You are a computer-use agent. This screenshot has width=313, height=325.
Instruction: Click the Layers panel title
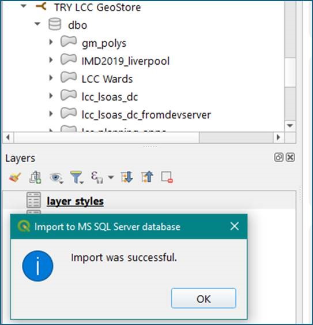click(x=20, y=158)
